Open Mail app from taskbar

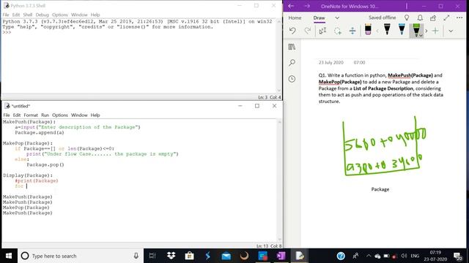click(x=226, y=256)
